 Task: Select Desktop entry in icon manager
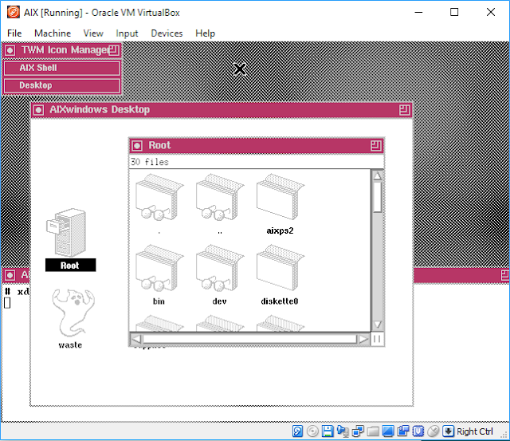62,85
